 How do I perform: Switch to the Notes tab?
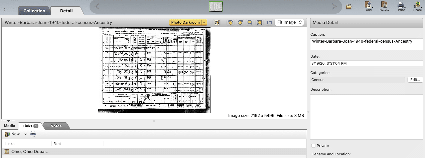(x=56, y=126)
